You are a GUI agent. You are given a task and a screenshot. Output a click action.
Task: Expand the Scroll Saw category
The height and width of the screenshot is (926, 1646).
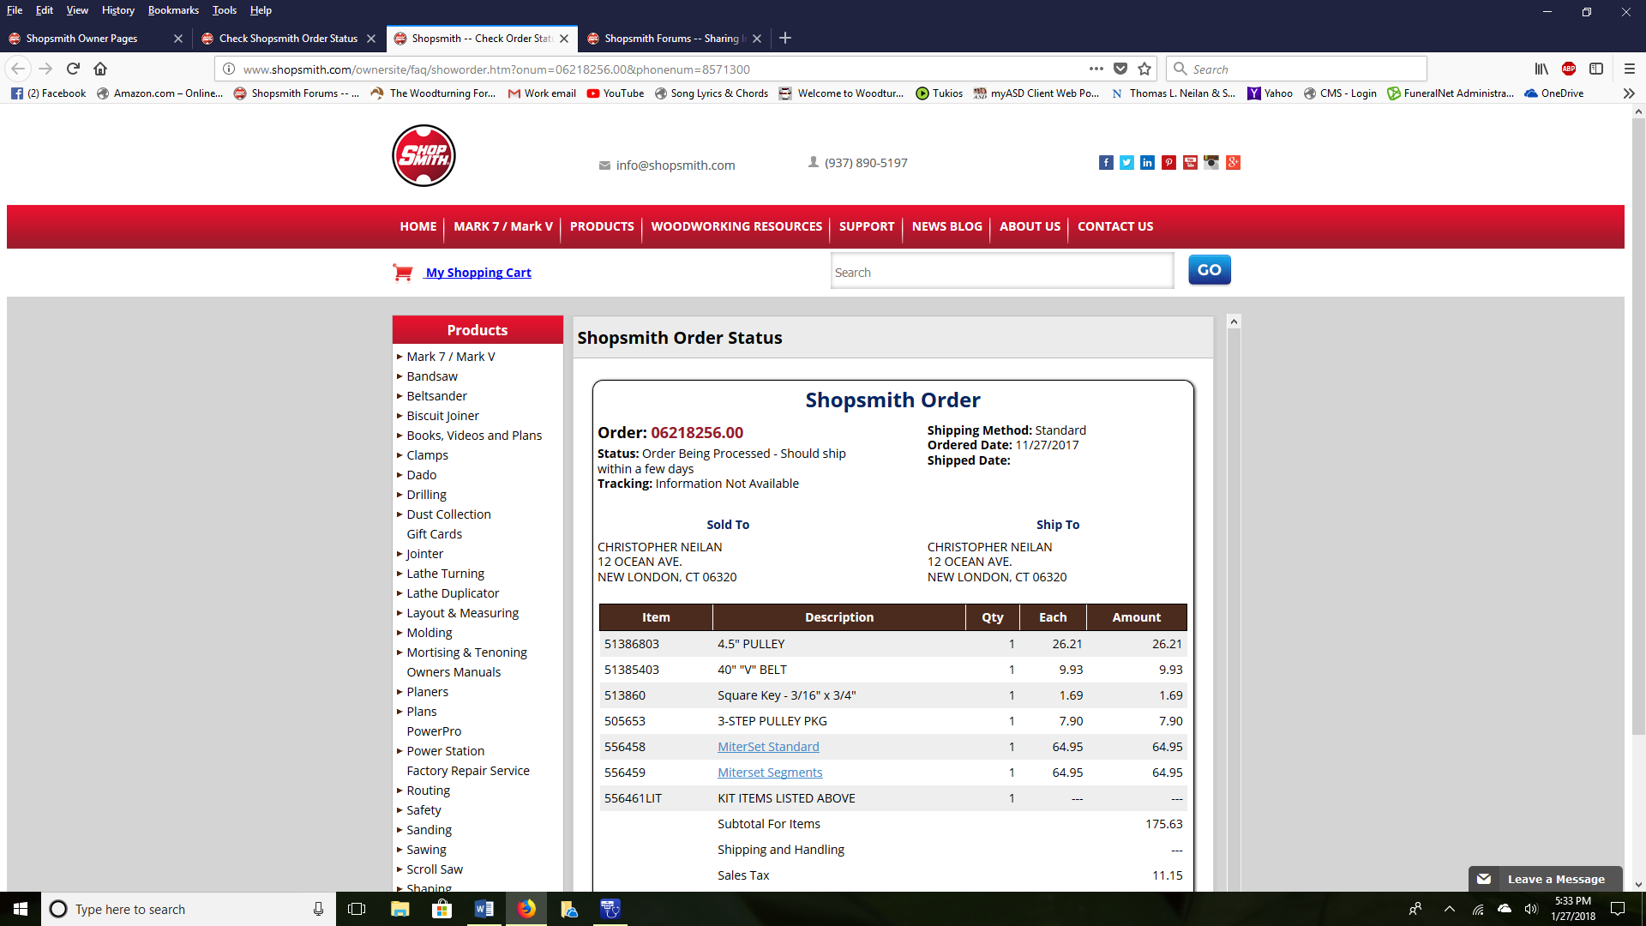click(399, 869)
